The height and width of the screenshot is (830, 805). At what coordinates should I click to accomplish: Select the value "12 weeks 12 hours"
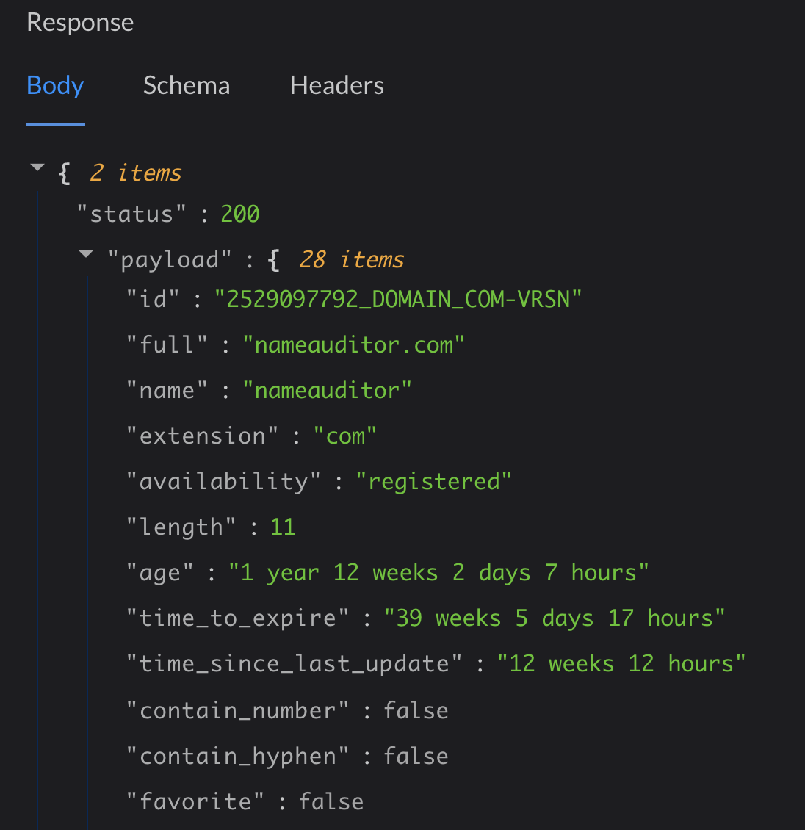tap(621, 664)
